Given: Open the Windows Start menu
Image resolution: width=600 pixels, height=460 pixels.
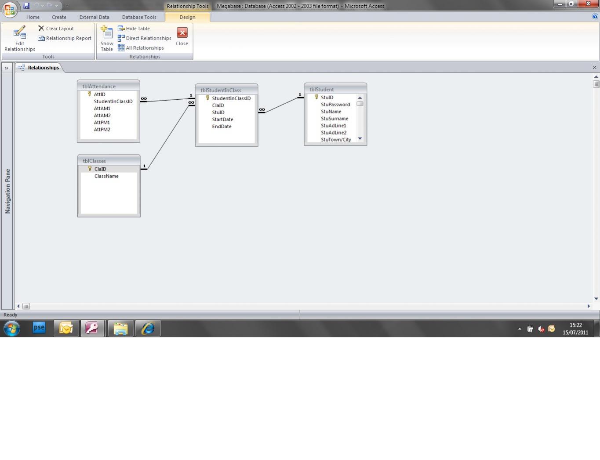Looking at the screenshot, I should tap(12, 328).
